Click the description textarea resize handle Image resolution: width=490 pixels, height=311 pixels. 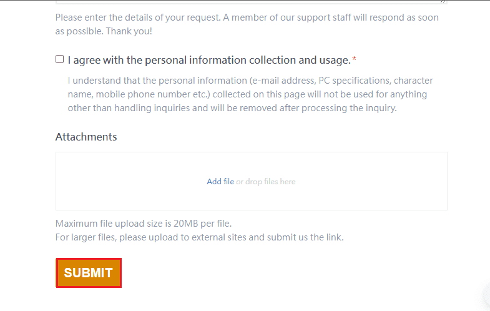point(444,2)
